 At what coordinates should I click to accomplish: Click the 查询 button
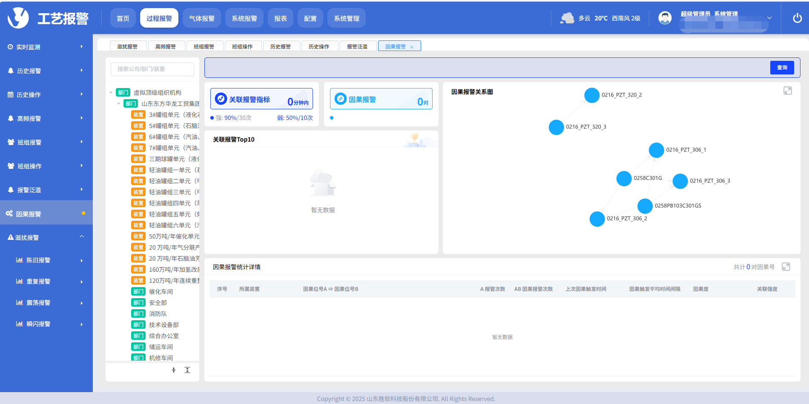[x=782, y=68]
